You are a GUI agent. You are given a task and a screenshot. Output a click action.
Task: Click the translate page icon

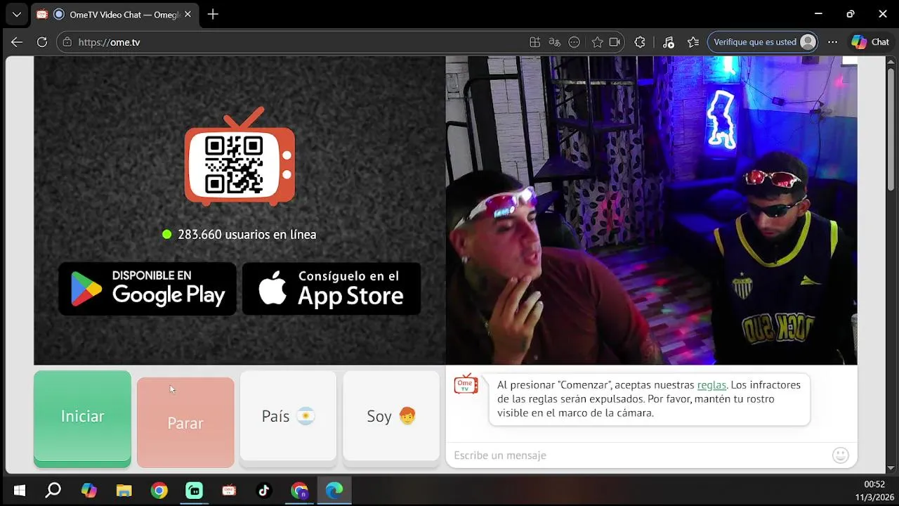click(x=554, y=42)
